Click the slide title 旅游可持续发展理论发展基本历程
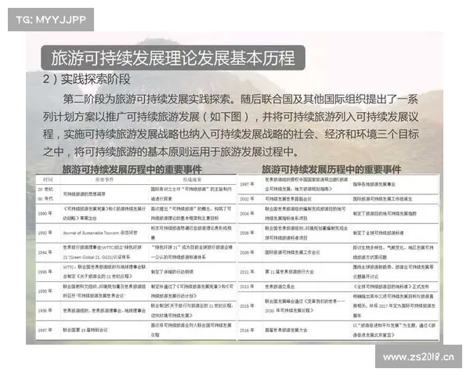Screen dimensions: 470x376 173,58
